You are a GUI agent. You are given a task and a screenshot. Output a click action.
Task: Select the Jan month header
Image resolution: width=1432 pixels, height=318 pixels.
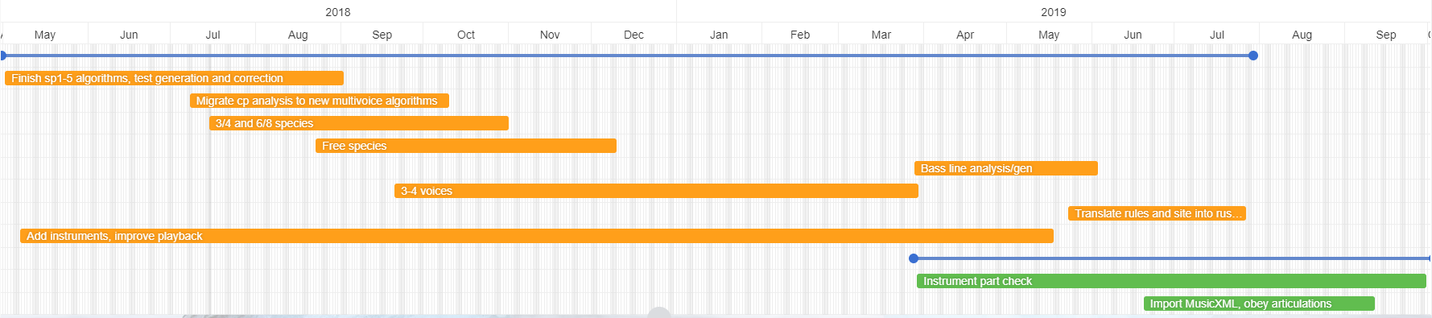pyautogui.click(x=719, y=35)
